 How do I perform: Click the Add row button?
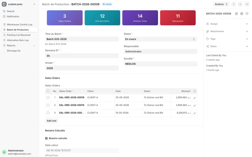pyautogui.click(x=51, y=121)
